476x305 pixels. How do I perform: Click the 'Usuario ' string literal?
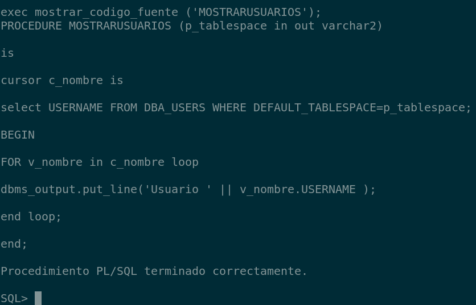point(178,189)
